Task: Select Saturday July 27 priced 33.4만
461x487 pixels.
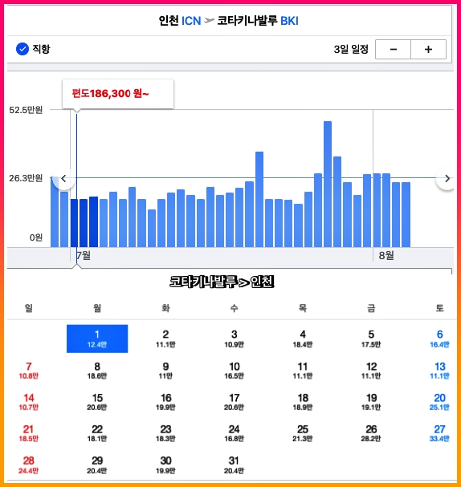Action: click(439, 433)
